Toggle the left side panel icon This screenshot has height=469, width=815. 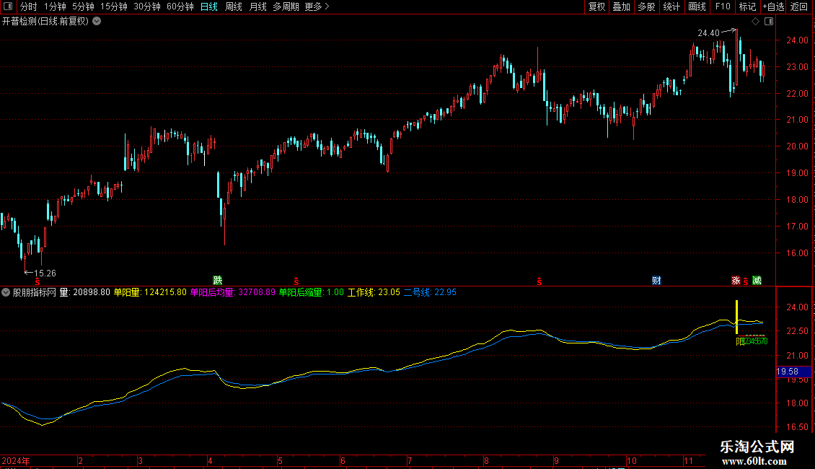(7, 6)
